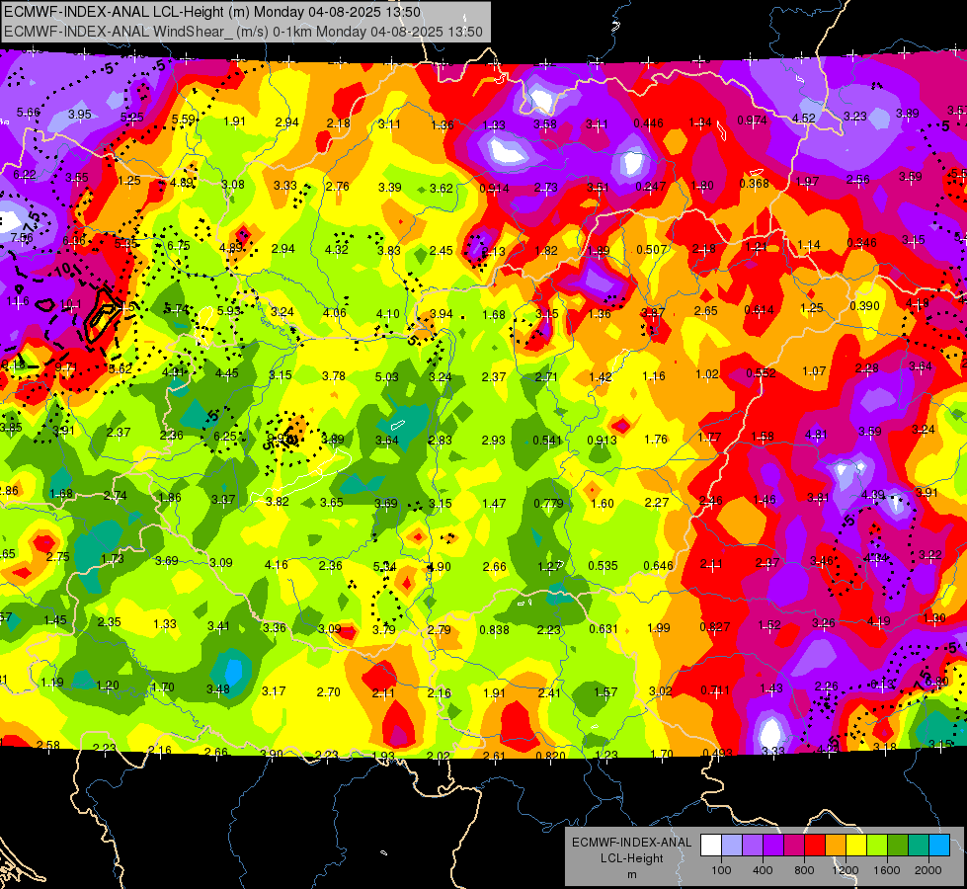Click wind shear value 0.507

652,249
